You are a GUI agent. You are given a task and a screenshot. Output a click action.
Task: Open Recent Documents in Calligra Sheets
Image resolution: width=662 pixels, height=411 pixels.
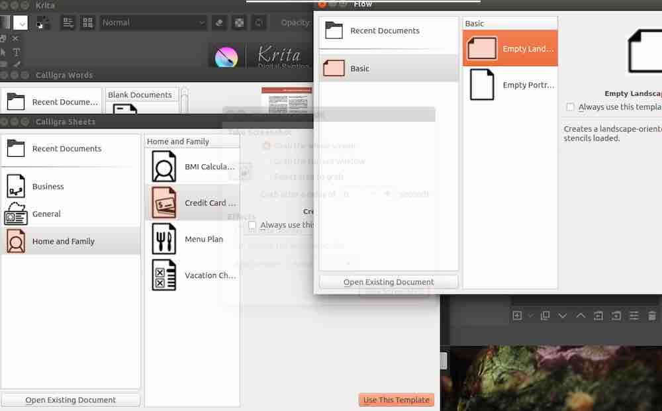(x=71, y=149)
